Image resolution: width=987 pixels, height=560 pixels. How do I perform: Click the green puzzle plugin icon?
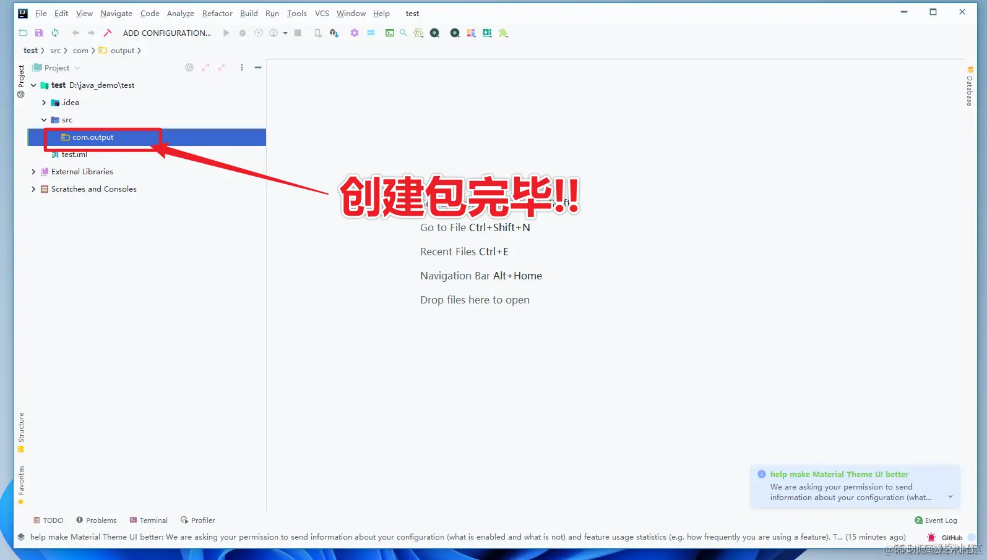click(504, 33)
